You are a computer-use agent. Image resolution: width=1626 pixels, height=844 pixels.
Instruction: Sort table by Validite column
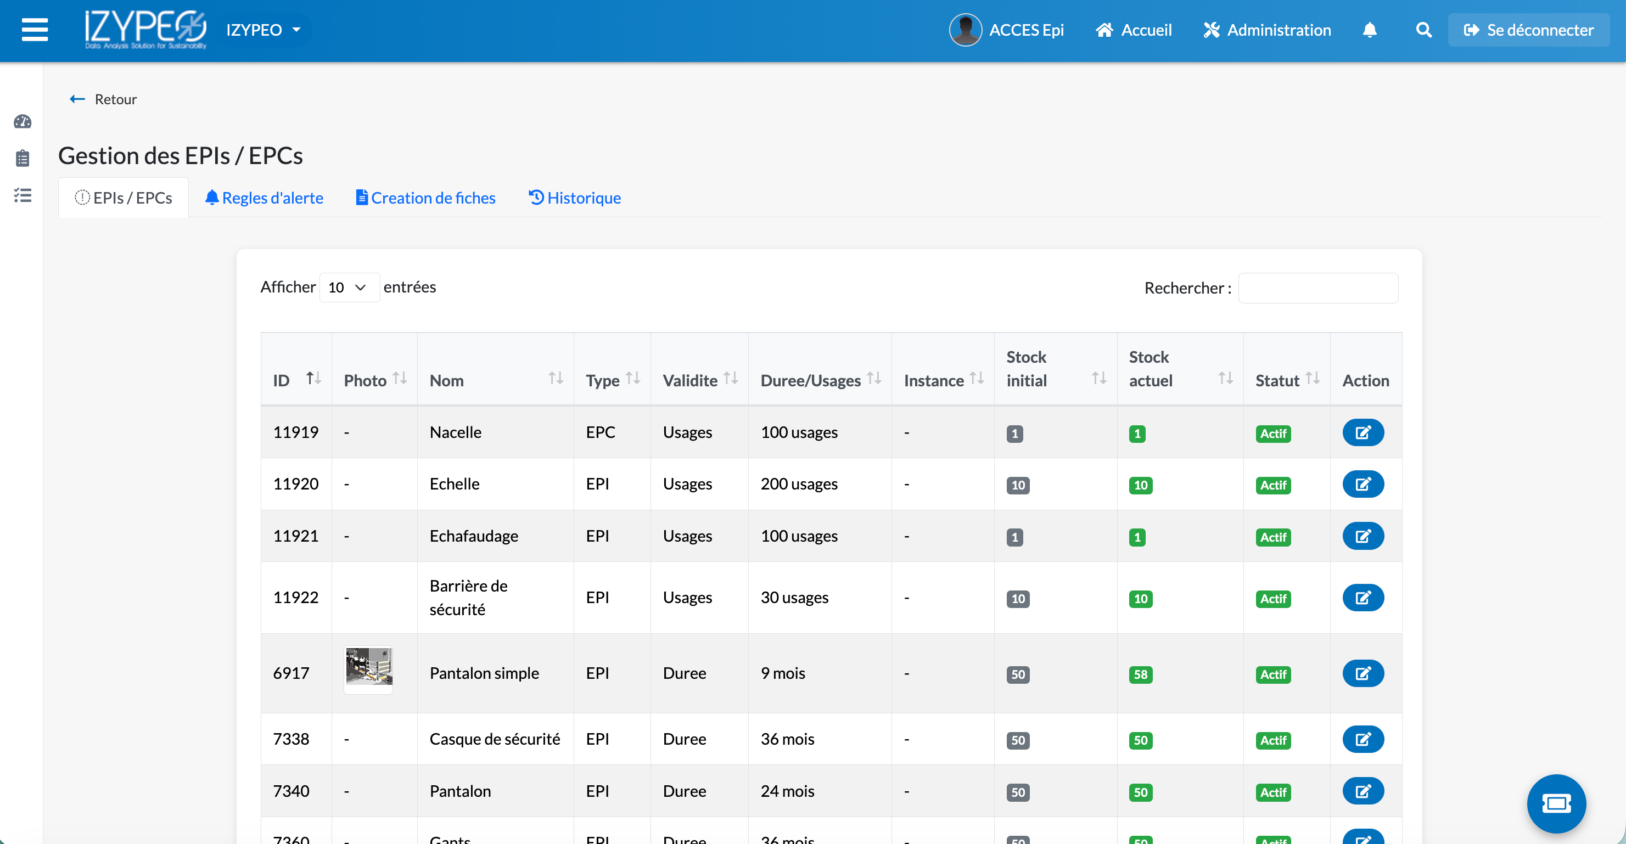click(x=699, y=369)
